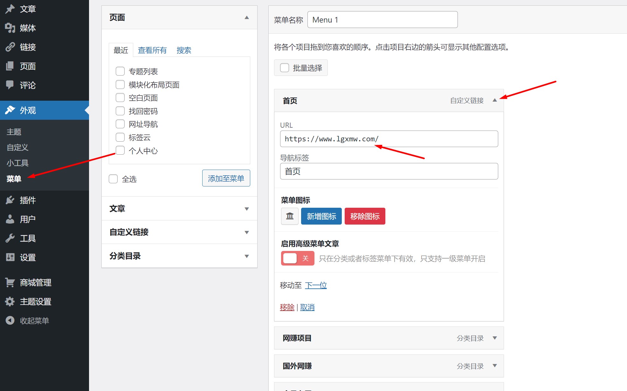Enable the 批量选择 bulk select checkbox

285,68
